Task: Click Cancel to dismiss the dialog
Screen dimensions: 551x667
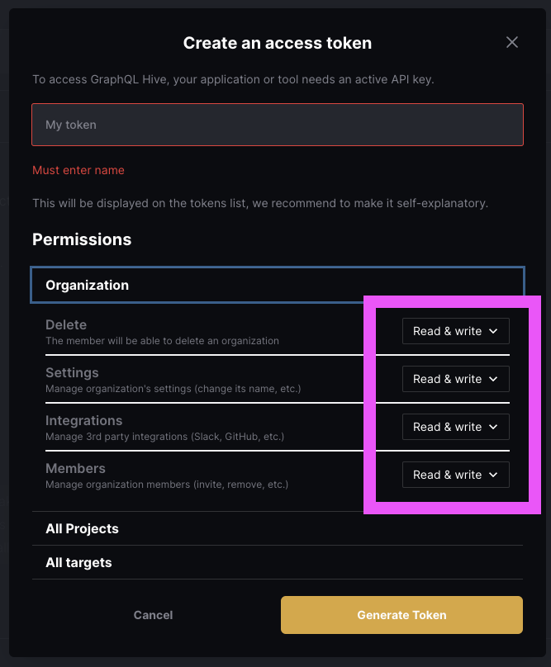Action: [x=153, y=615]
